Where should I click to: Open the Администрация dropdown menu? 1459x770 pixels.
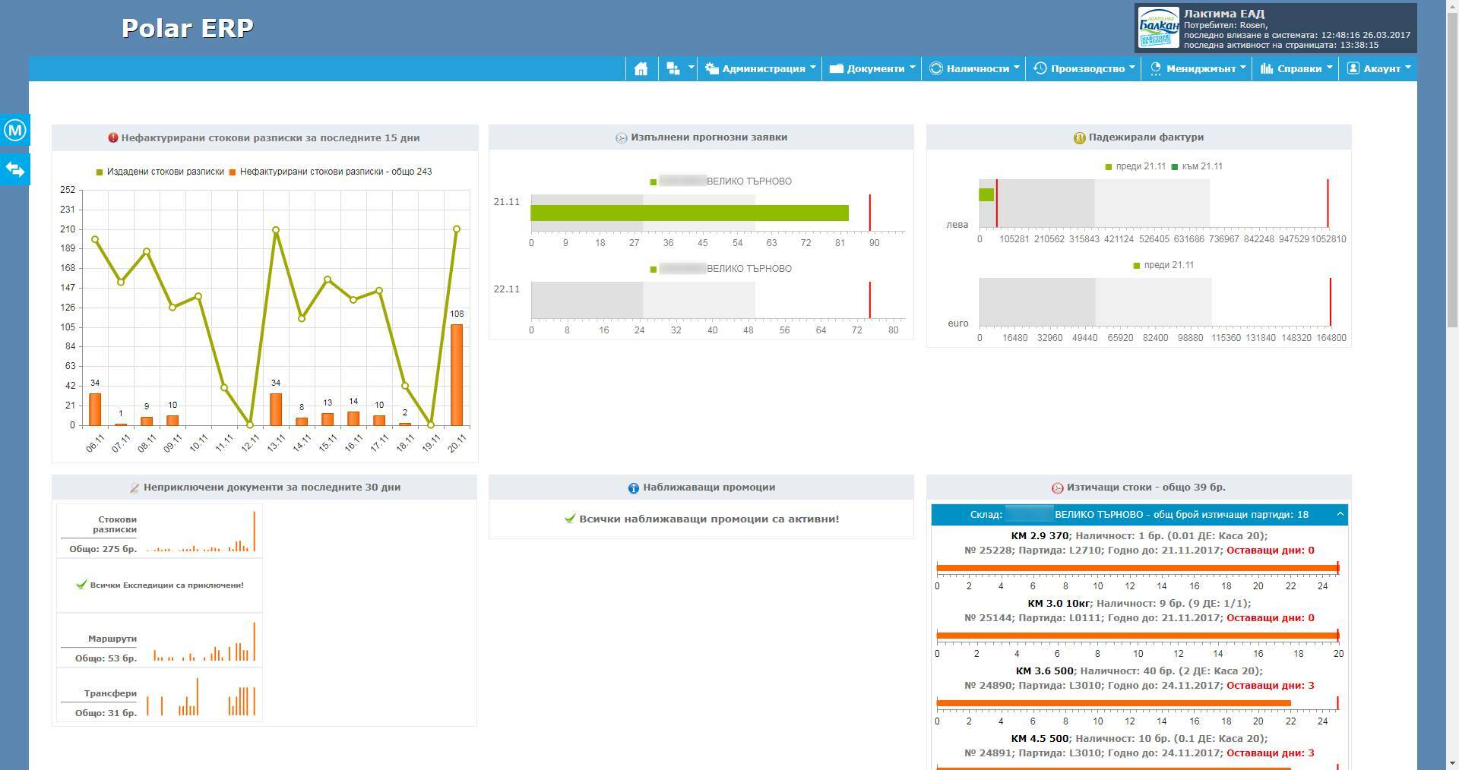pyautogui.click(x=760, y=68)
